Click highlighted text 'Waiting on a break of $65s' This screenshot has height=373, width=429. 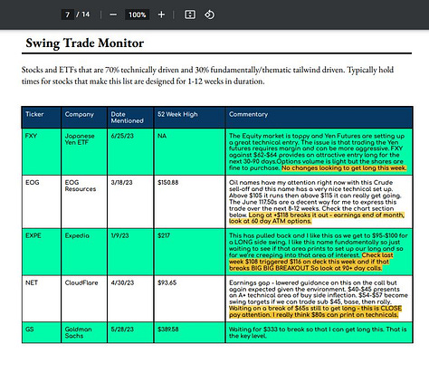pyautogui.click(x=267, y=308)
